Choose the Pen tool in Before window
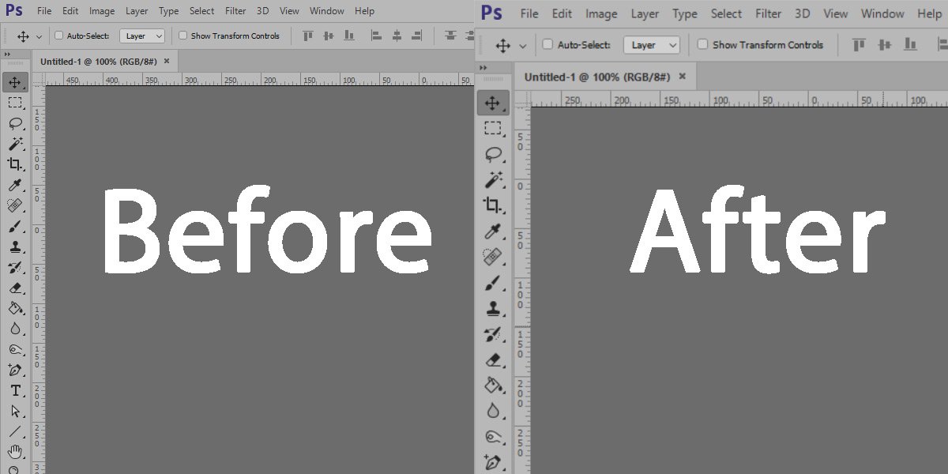The image size is (948, 474). 15,370
